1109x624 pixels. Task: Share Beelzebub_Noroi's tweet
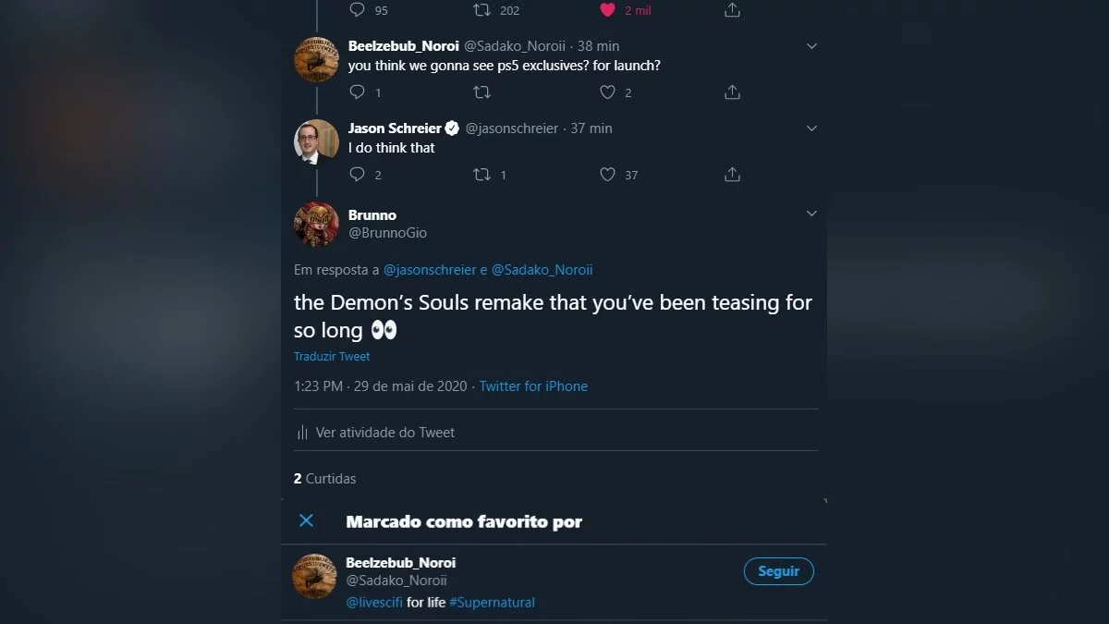(732, 92)
